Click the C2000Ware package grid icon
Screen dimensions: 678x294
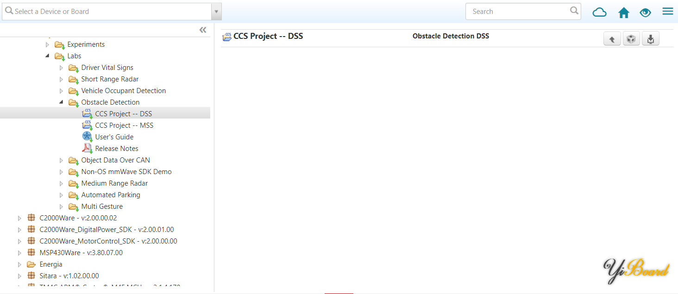31,218
